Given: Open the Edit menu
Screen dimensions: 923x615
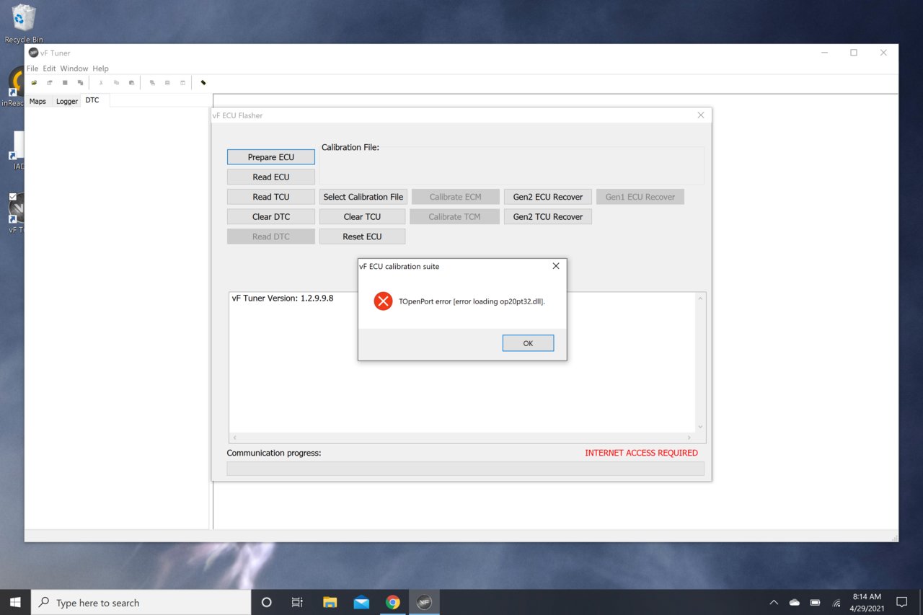Looking at the screenshot, I should click(49, 68).
